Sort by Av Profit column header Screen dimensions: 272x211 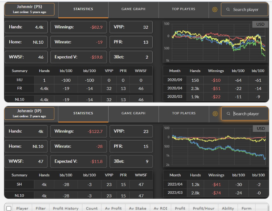tap(113, 208)
